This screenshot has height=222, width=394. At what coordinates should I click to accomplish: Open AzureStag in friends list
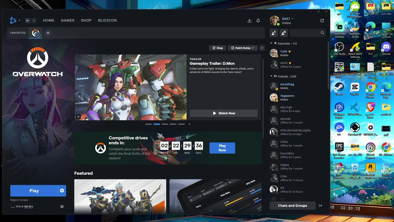[297, 86]
